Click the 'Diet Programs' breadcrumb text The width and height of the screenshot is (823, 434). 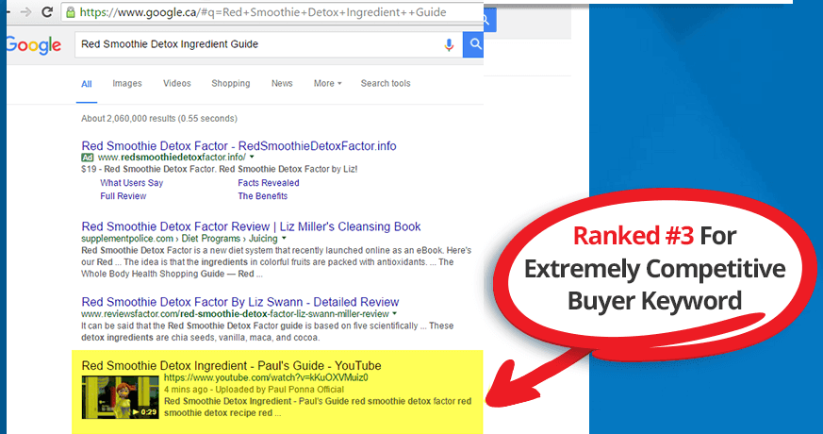pyautogui.click(x=211, y=239)
